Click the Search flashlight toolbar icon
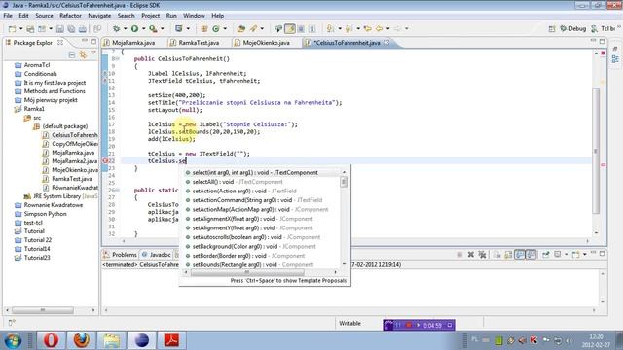623x350 pixels. [253, 28]
